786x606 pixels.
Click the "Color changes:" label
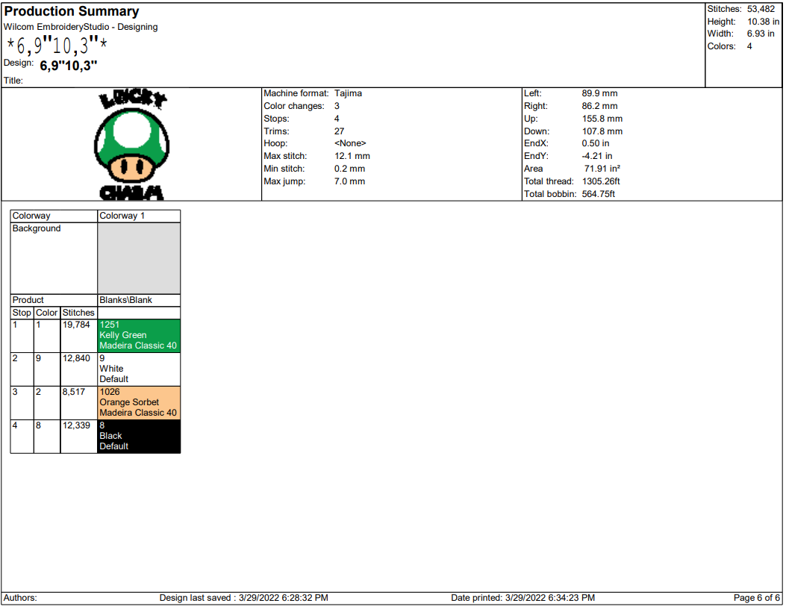pos(294,106)
